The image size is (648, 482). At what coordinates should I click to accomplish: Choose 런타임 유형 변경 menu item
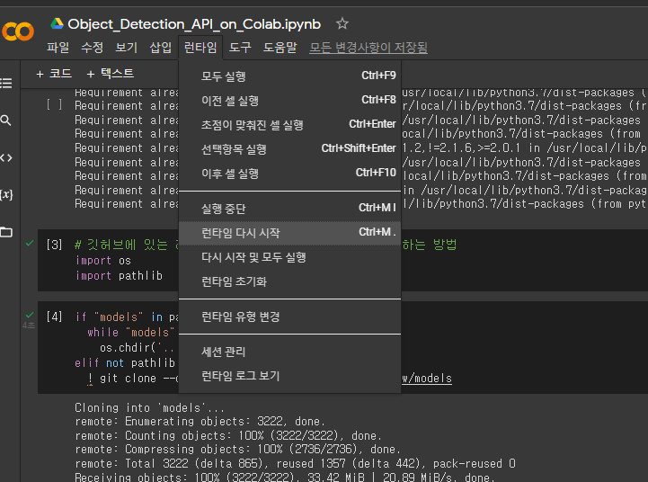(289, 317)
